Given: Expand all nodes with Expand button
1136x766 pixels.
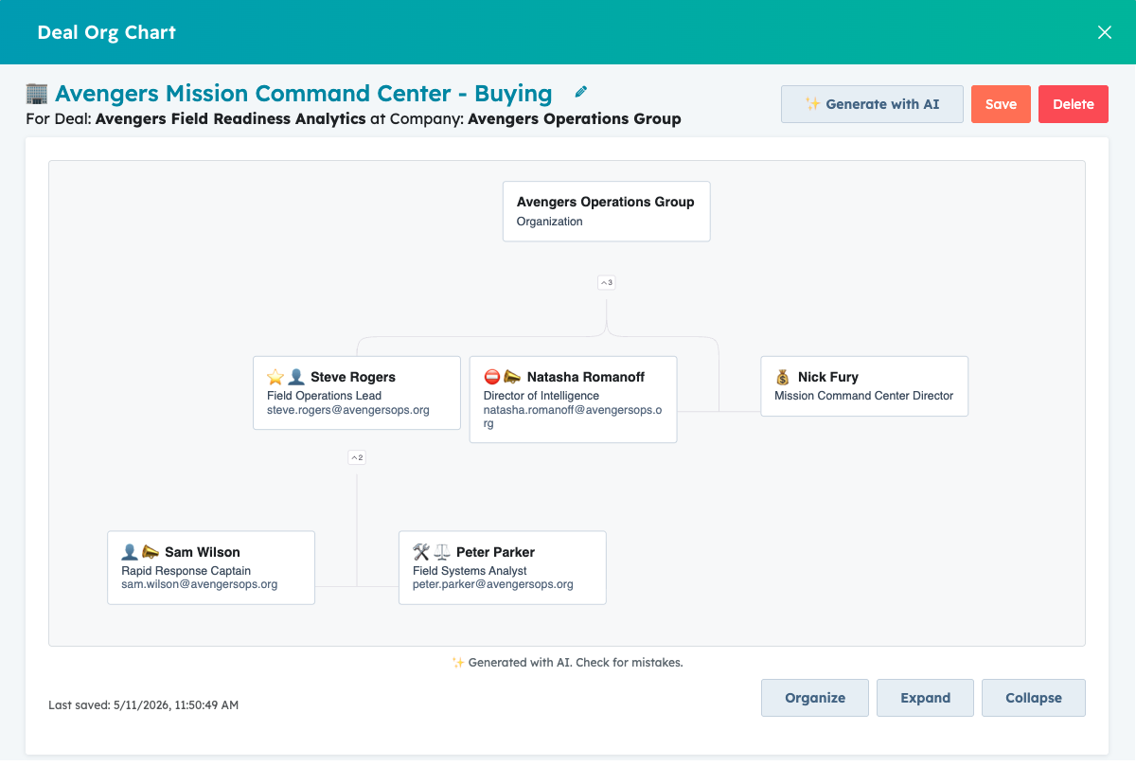Looking at the screenshot, I should tap(925, 698).
